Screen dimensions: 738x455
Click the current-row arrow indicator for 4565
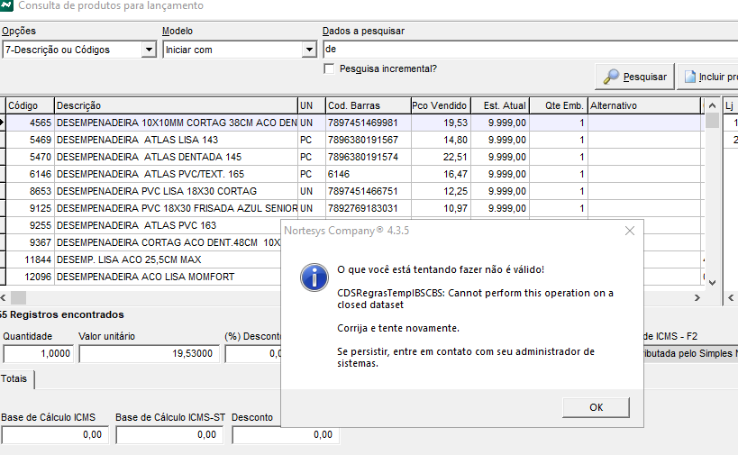3,122
